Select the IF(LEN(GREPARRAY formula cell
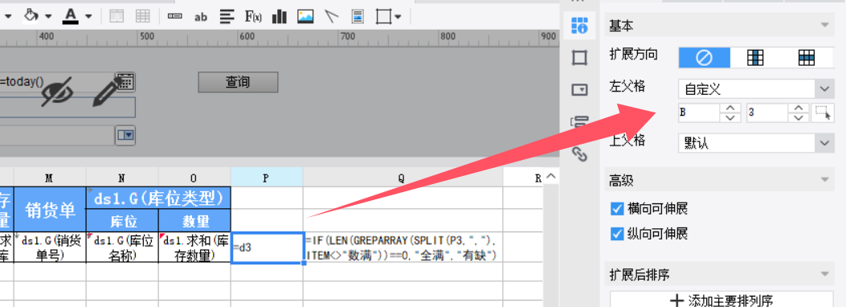This screenshot has height=307, width=846. click(x=403, y=248)
